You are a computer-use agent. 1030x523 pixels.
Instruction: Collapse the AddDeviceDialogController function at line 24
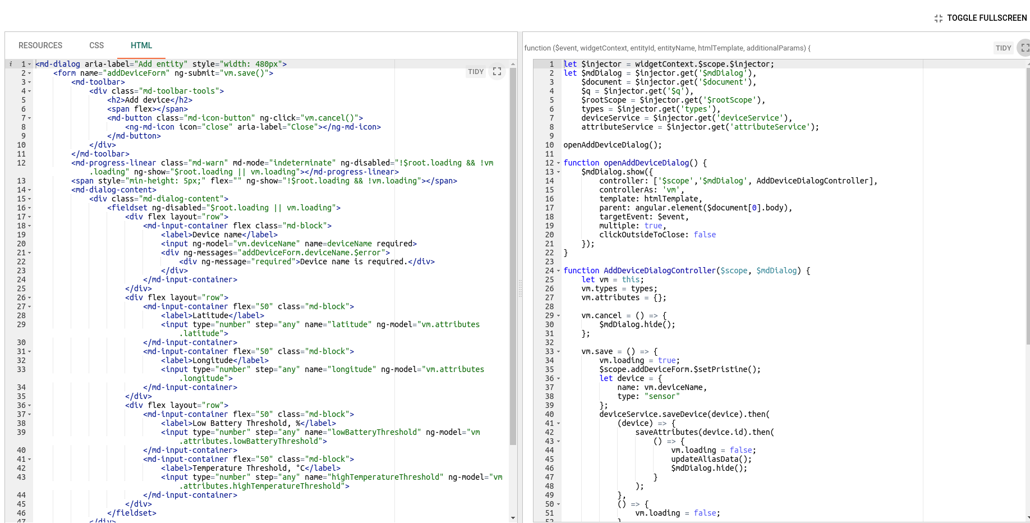(x=558, y=271)
